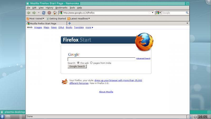
Task: Select the Mozilla Firefox Start Page tab
Action: [x=46, y=24]
